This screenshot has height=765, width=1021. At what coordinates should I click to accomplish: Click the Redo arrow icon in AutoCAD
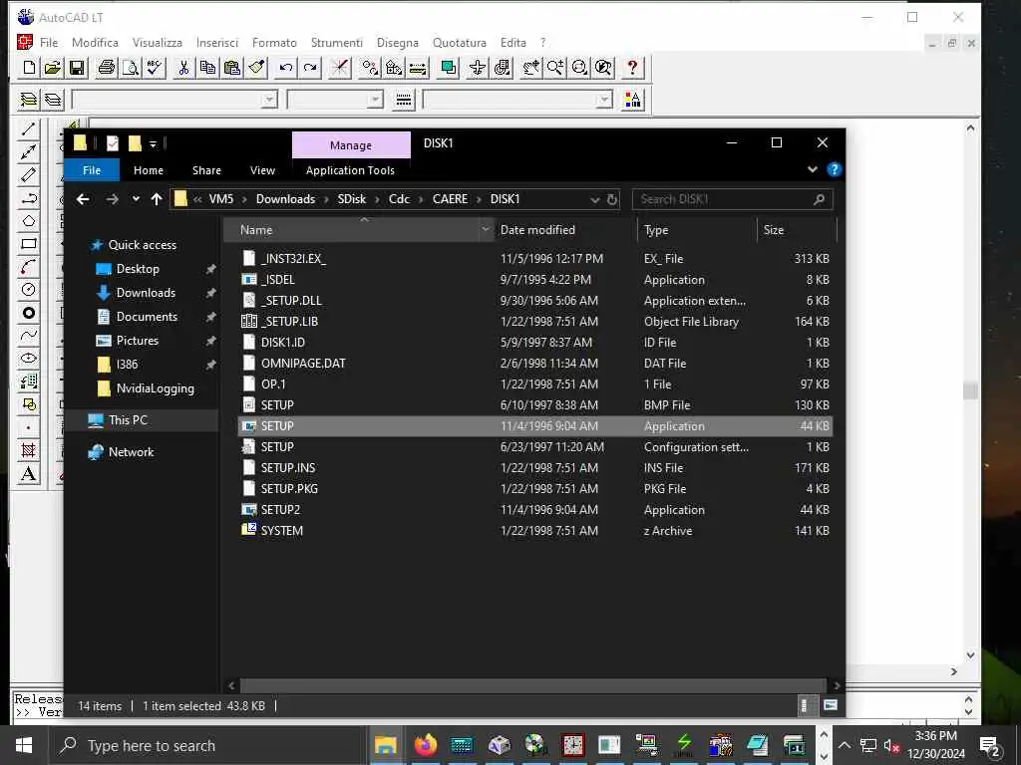coord(310,68)
